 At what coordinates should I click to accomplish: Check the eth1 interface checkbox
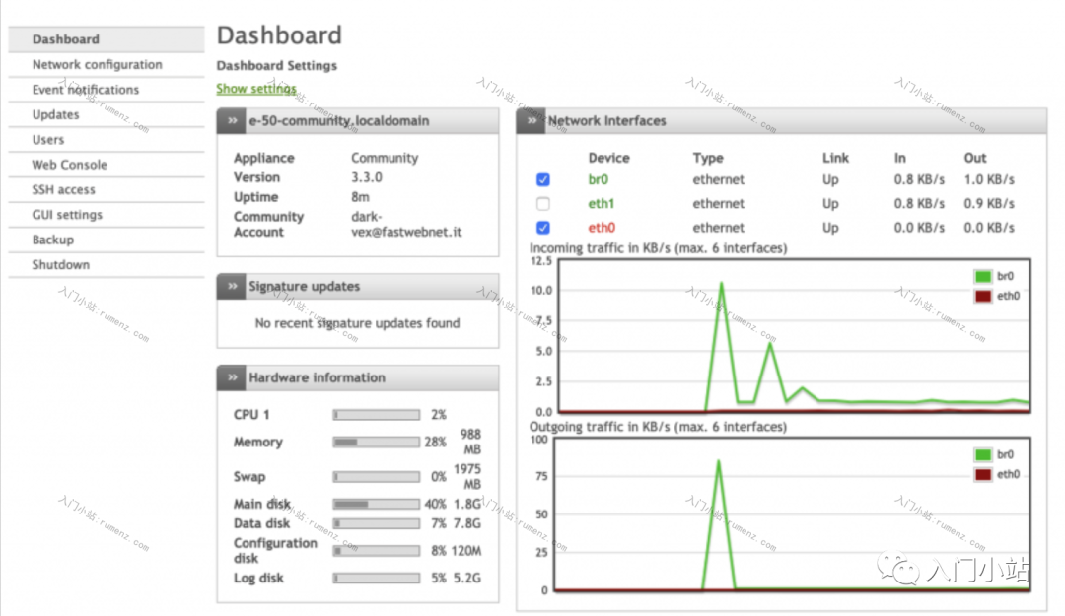point(542,204)
